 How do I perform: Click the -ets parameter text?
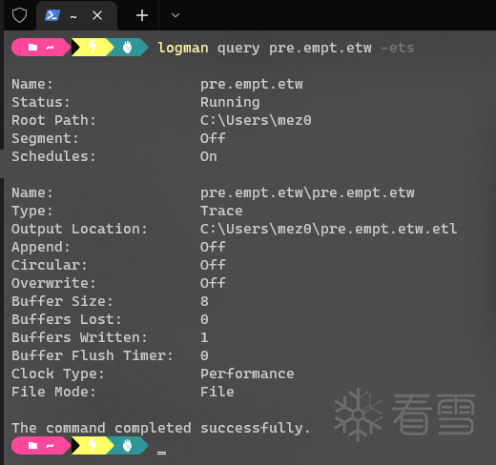tap(398, 49)
